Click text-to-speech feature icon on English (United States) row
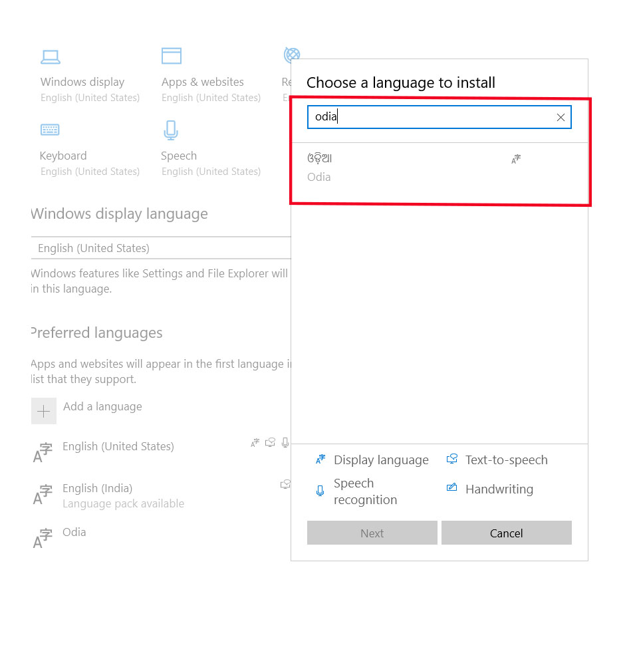 click(270, 442)
